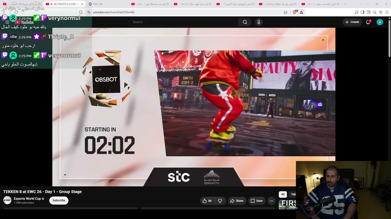Click the video title text
The image size is (391, 219).
(x=42, y=192)
